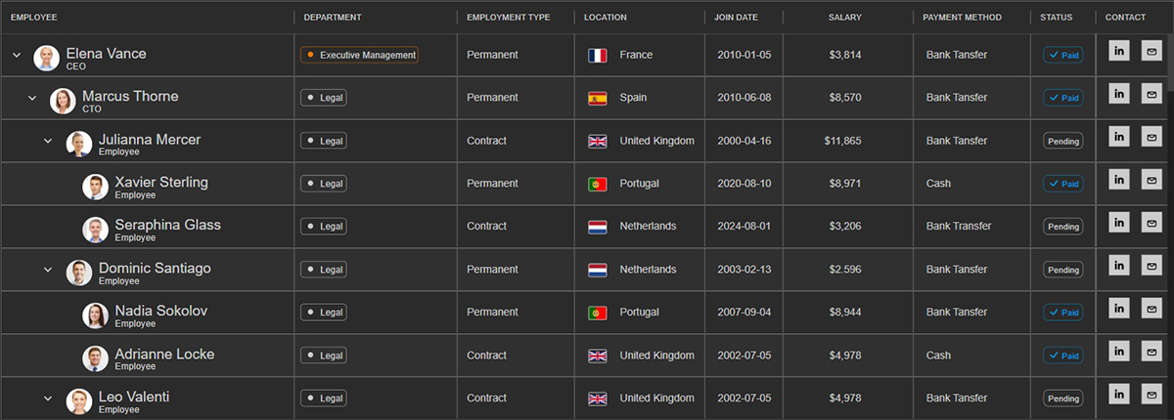Click email icon for Marcus Thorne
This screenshot has width=1174, height=420.
(x=1151, y=94)
